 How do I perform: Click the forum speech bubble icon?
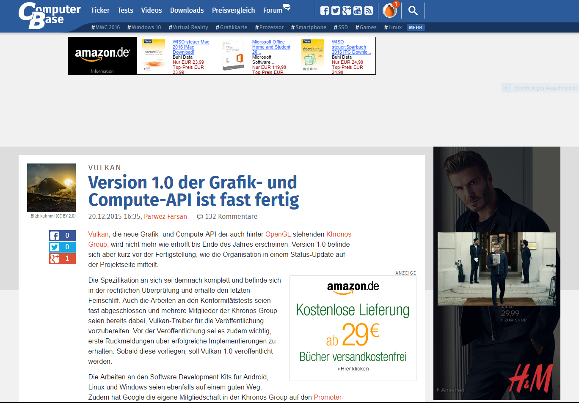[x=287, y=7]
